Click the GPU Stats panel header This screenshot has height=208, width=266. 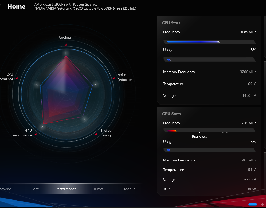(171, 114)
